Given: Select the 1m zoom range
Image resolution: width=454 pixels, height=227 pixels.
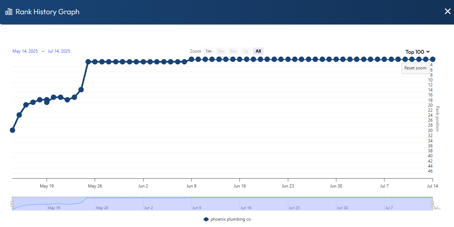Looking at the screenshot, I should point(208,51).
